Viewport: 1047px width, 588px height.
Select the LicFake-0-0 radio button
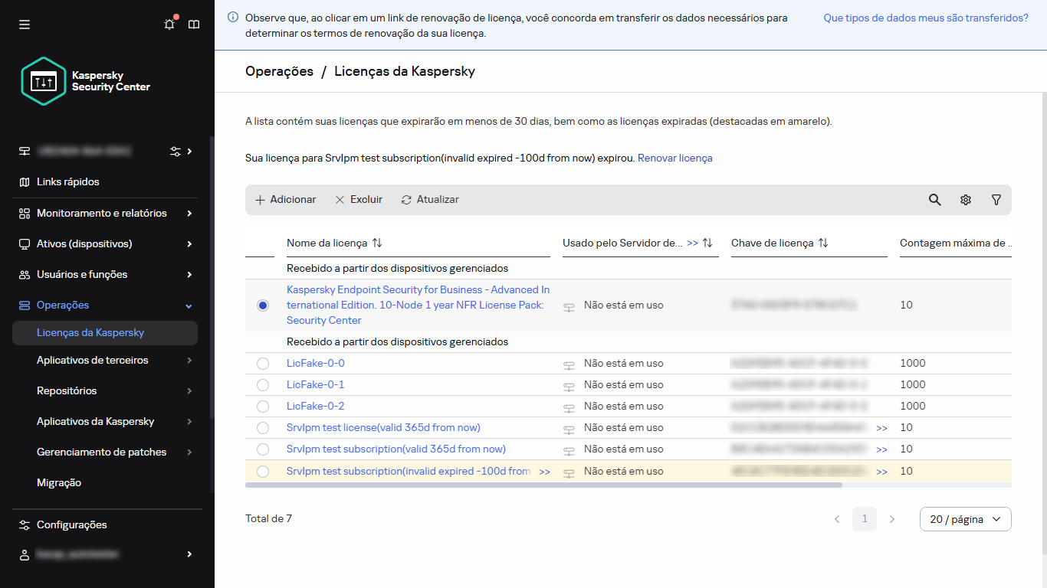(263, 364)
